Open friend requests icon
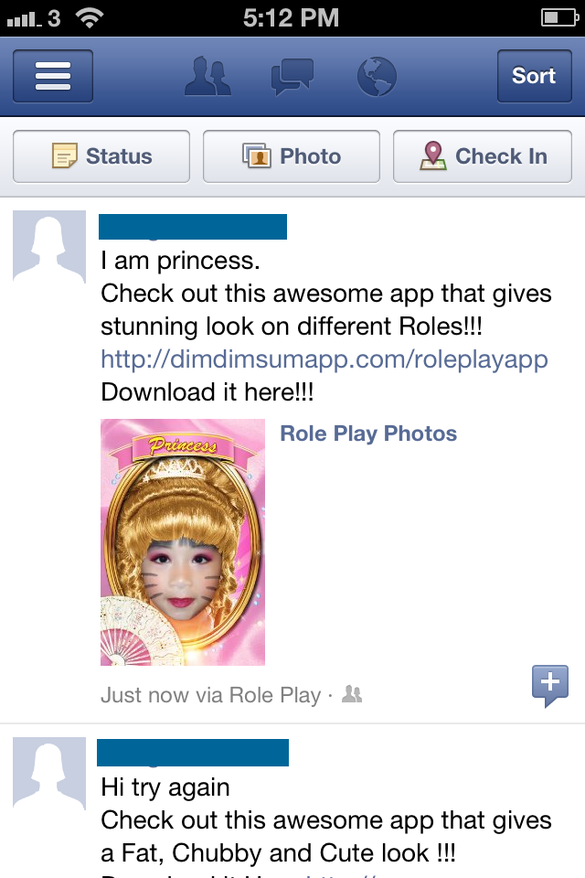 (207, 76)
